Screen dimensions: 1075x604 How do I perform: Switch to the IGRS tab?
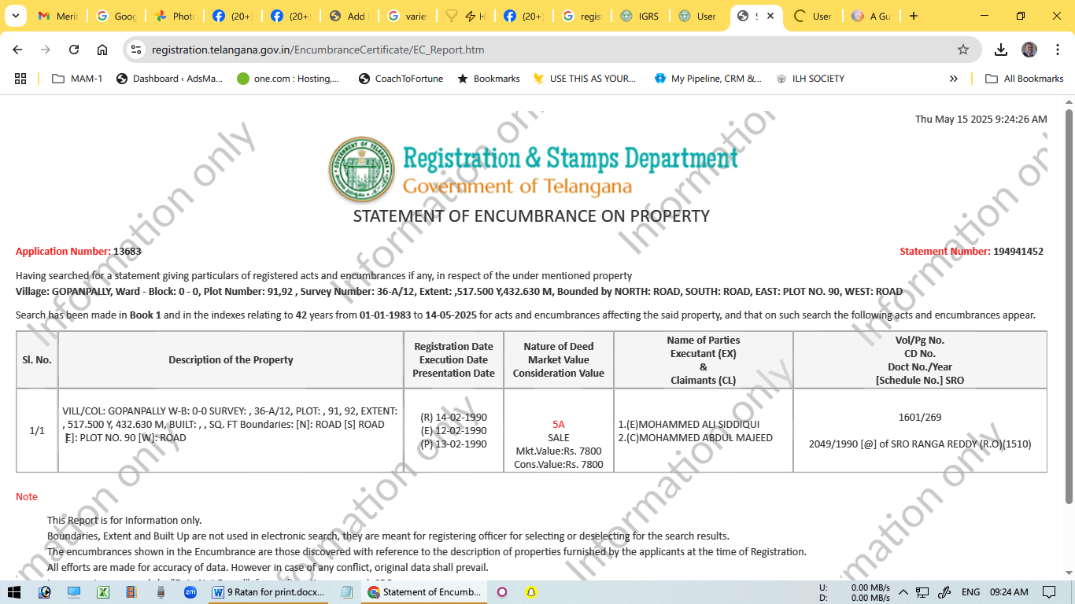pos(641,16)
